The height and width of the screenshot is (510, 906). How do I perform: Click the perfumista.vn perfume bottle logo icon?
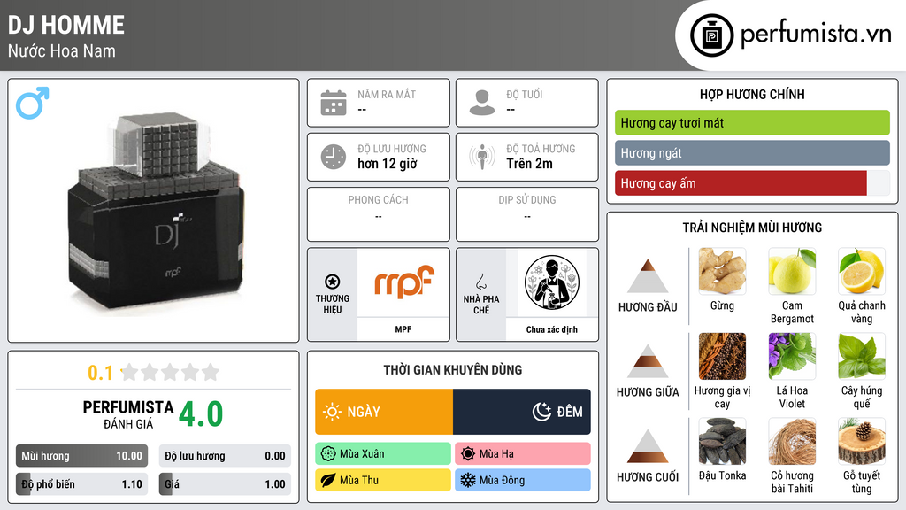pyautogui.click(x=711, y=35)
